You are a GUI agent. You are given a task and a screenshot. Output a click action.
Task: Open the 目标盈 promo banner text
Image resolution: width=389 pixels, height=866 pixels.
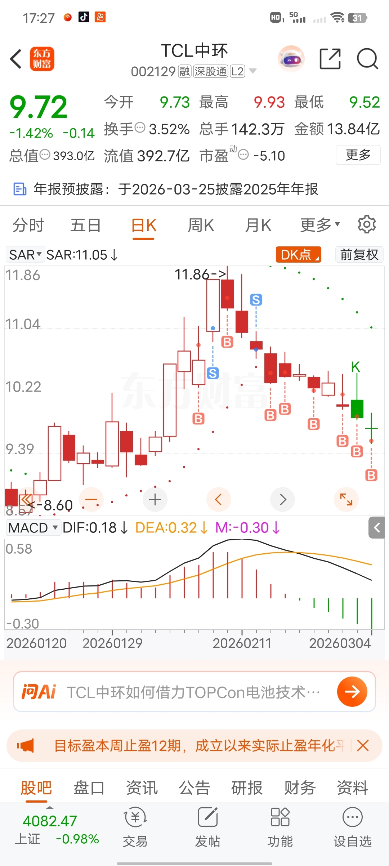pyautogui.click(x=199, y=745)
